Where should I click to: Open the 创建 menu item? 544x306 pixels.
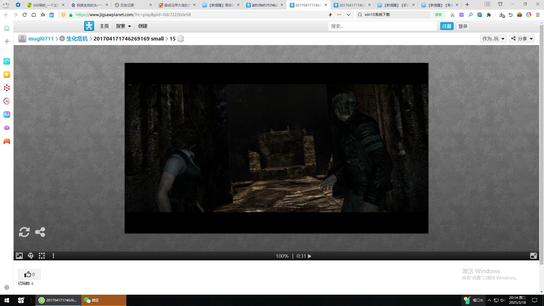[x=143, y=26]
